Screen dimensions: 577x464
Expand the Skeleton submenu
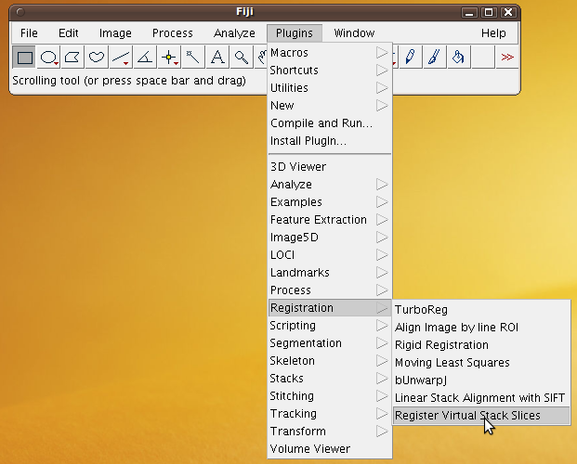(x=329, y=361)
